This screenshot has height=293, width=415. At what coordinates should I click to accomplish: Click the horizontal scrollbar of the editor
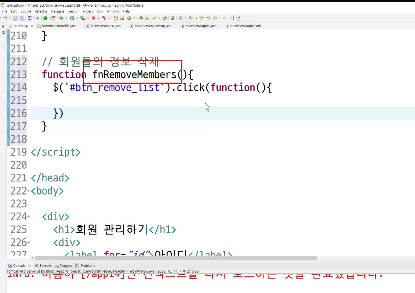175,258
